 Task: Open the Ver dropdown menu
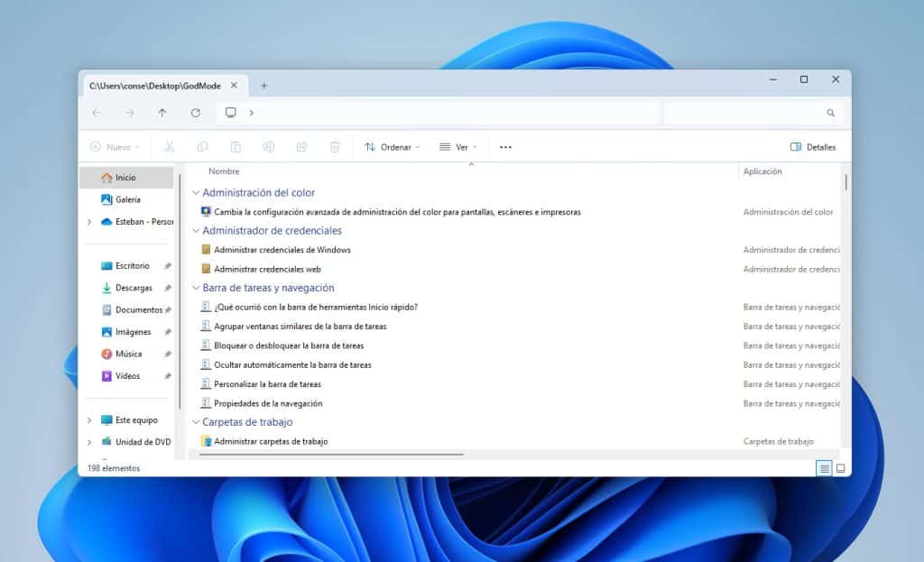(x=457, y=147)
